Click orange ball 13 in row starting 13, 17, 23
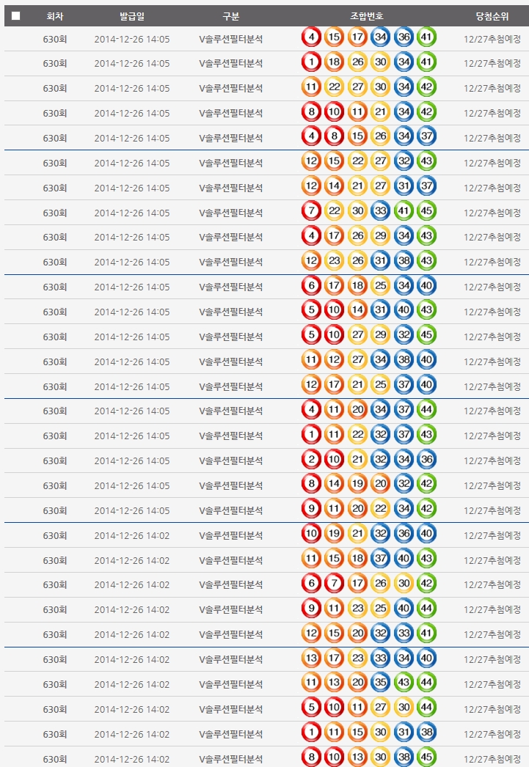 pos(312,658)
